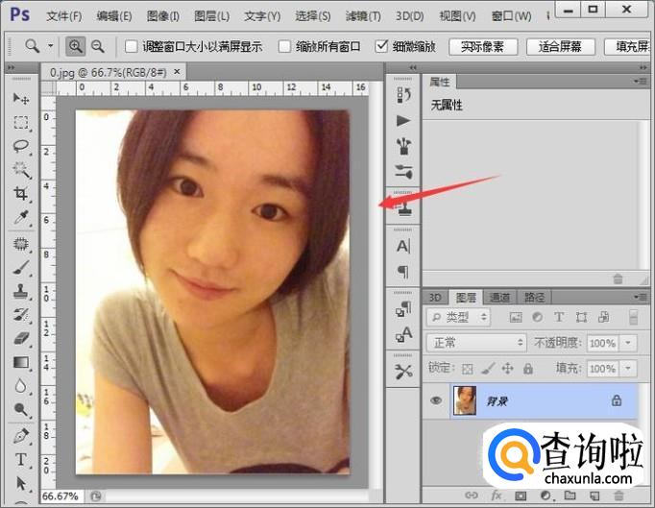Click the 实际像素 button
This screenshot has height=508, width=655.
483,46
